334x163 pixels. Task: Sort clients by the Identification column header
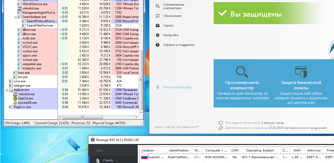pyautogui.click(x=179, y=150)
